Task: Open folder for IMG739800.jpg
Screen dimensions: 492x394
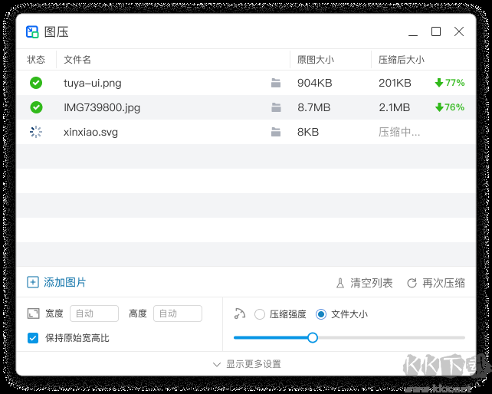Action: (276, 107)
